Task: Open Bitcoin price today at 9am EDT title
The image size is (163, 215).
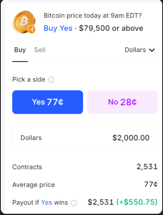Action: (93, 16)
